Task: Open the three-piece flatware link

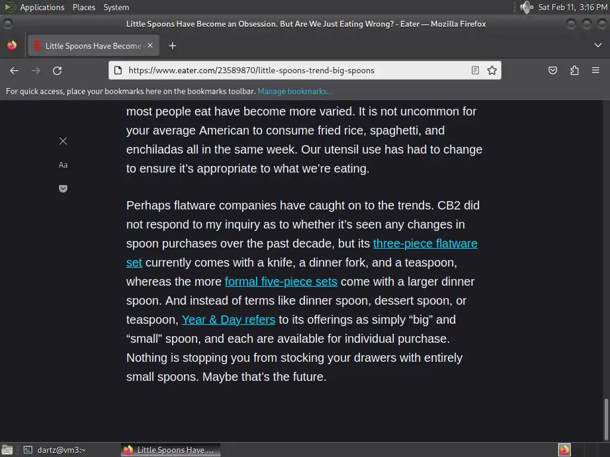Action: click(x=425, y=243)
